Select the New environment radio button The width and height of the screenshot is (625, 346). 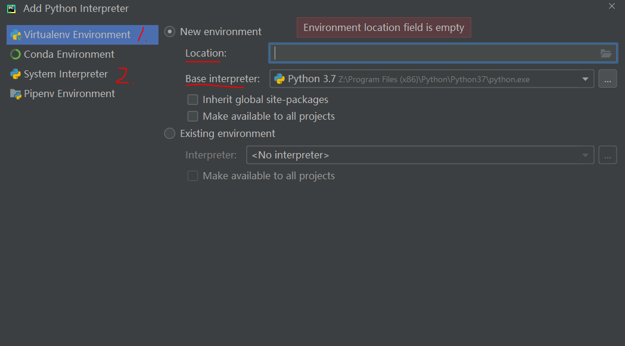tap(169, 32)
